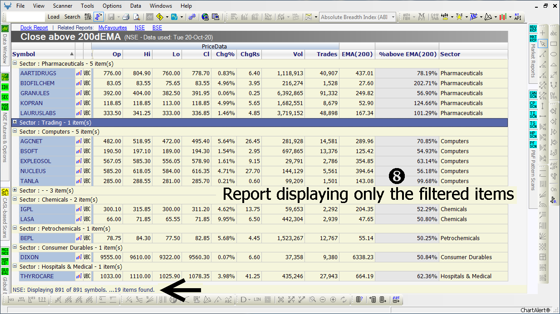Image resolution: width=560 pixels, height=314 pixels.
Task: Expand the Trading sector group
Action: 15,122
